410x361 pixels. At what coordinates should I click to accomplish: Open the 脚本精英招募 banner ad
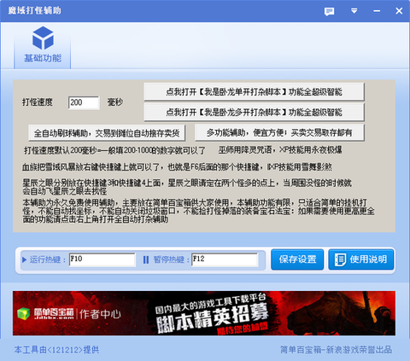[204, 313]
